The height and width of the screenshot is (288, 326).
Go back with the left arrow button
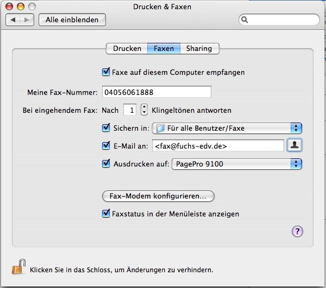[14, 20]
